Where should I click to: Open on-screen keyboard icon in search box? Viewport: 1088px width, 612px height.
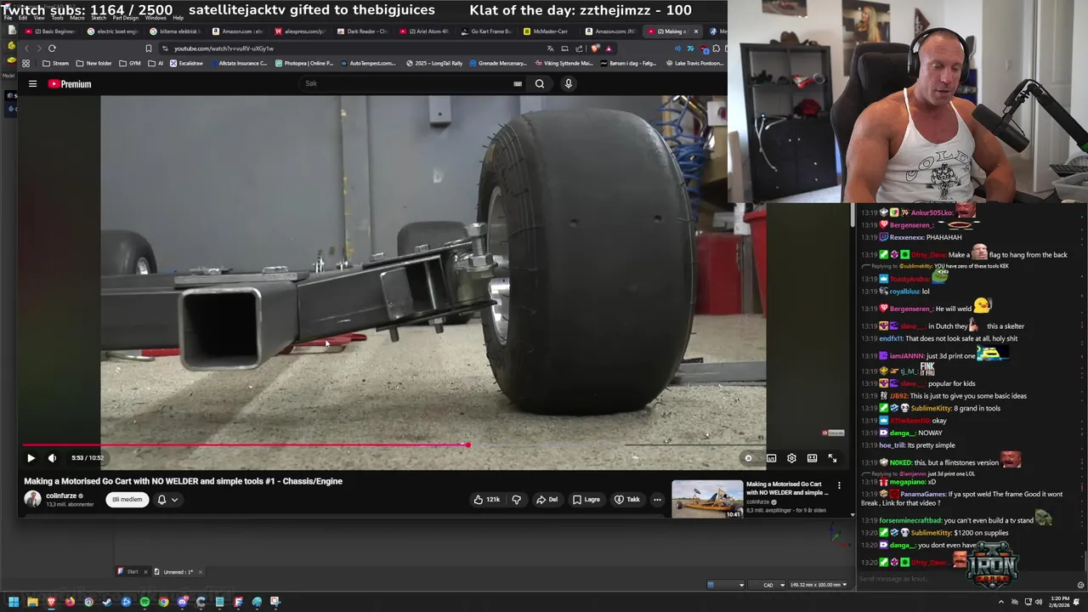pos(518,83)
